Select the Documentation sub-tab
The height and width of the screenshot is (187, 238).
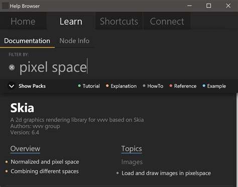pos(27,41)
